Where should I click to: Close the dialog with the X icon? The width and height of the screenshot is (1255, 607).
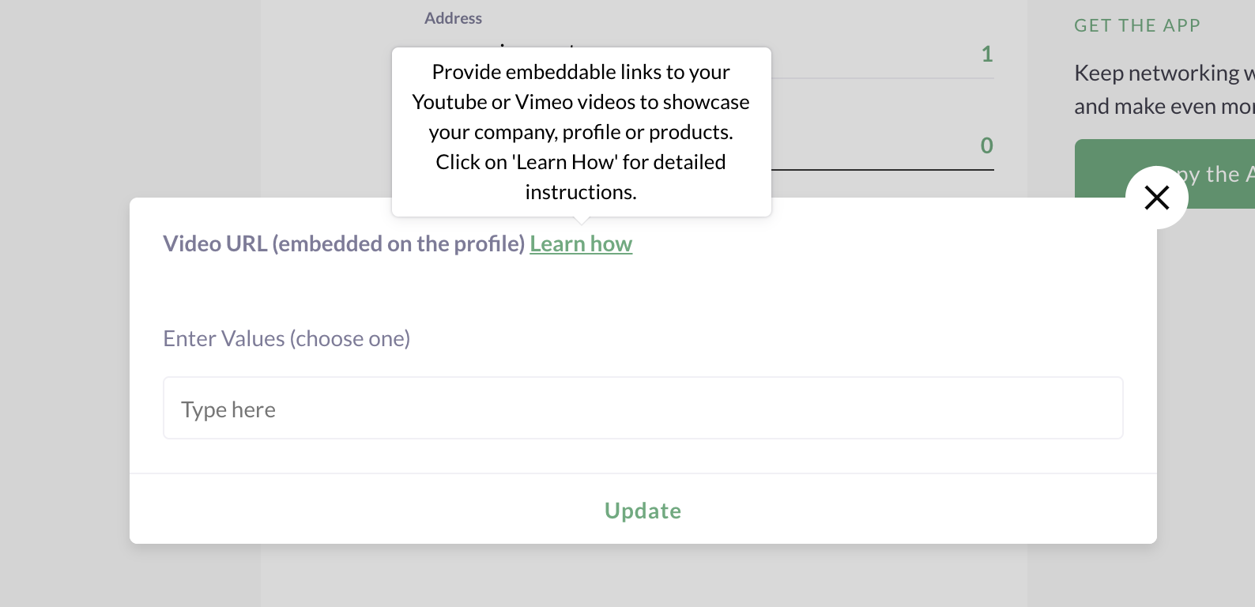(1156, 198)
